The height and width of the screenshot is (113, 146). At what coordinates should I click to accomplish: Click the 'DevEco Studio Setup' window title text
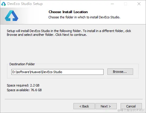[25, 4]
